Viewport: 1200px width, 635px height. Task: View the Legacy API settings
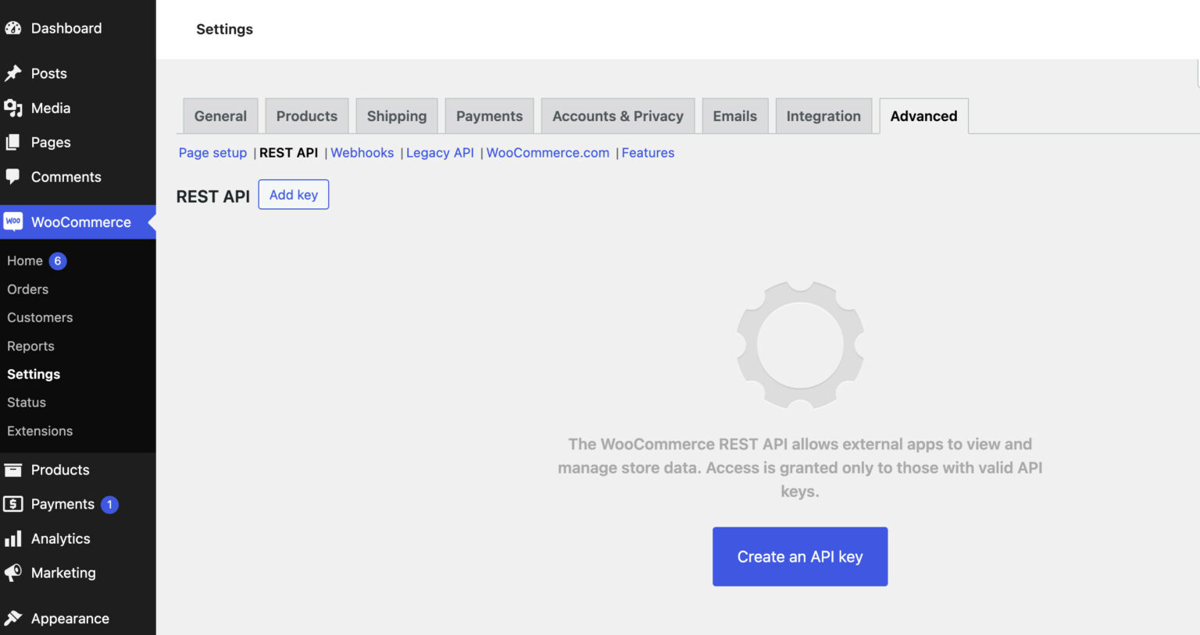click(x=440, y=152)
